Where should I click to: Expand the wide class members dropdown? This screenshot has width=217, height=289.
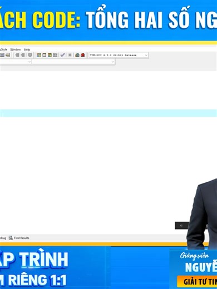coord(73,62)
